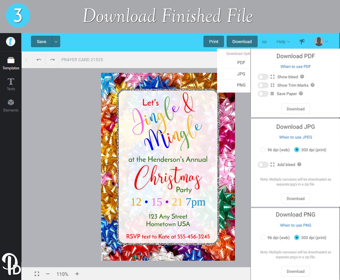Click the undo arrow icon
The width and height of the screenshot is (340, 280).
point(39,59)
